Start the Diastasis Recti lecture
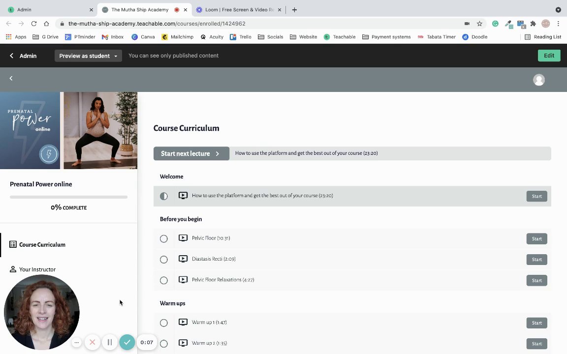The image size is (567, 354). point(536,260)
